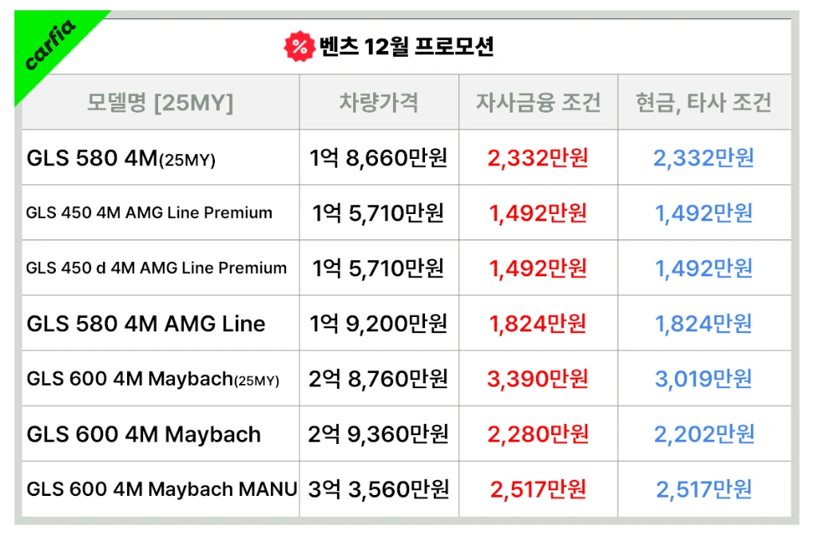Click the 3억 3,560만원 vehicle price
This screenshot has height=535, width=818.
tap(379, 489)
